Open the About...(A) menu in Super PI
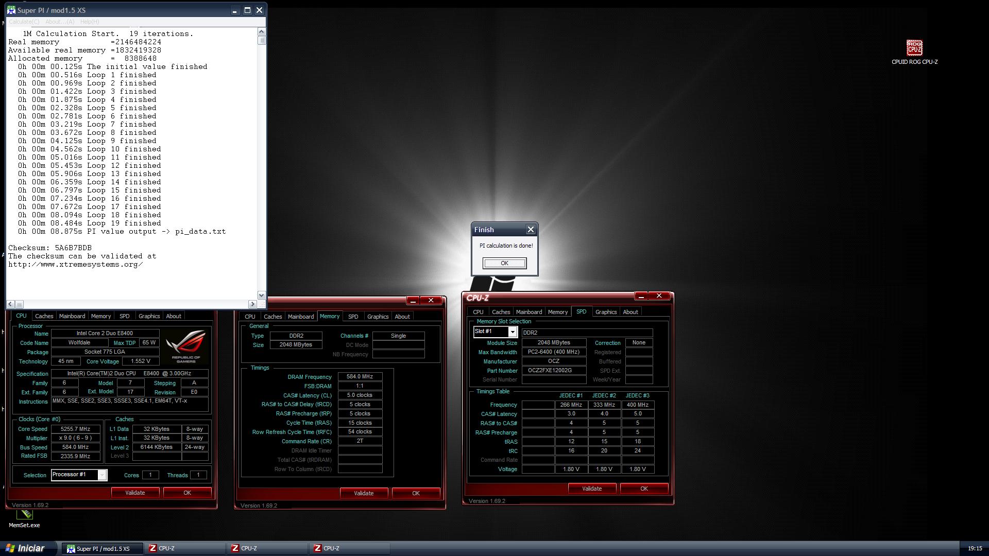Viewport: 989px width, 556px height. (60, 22)
